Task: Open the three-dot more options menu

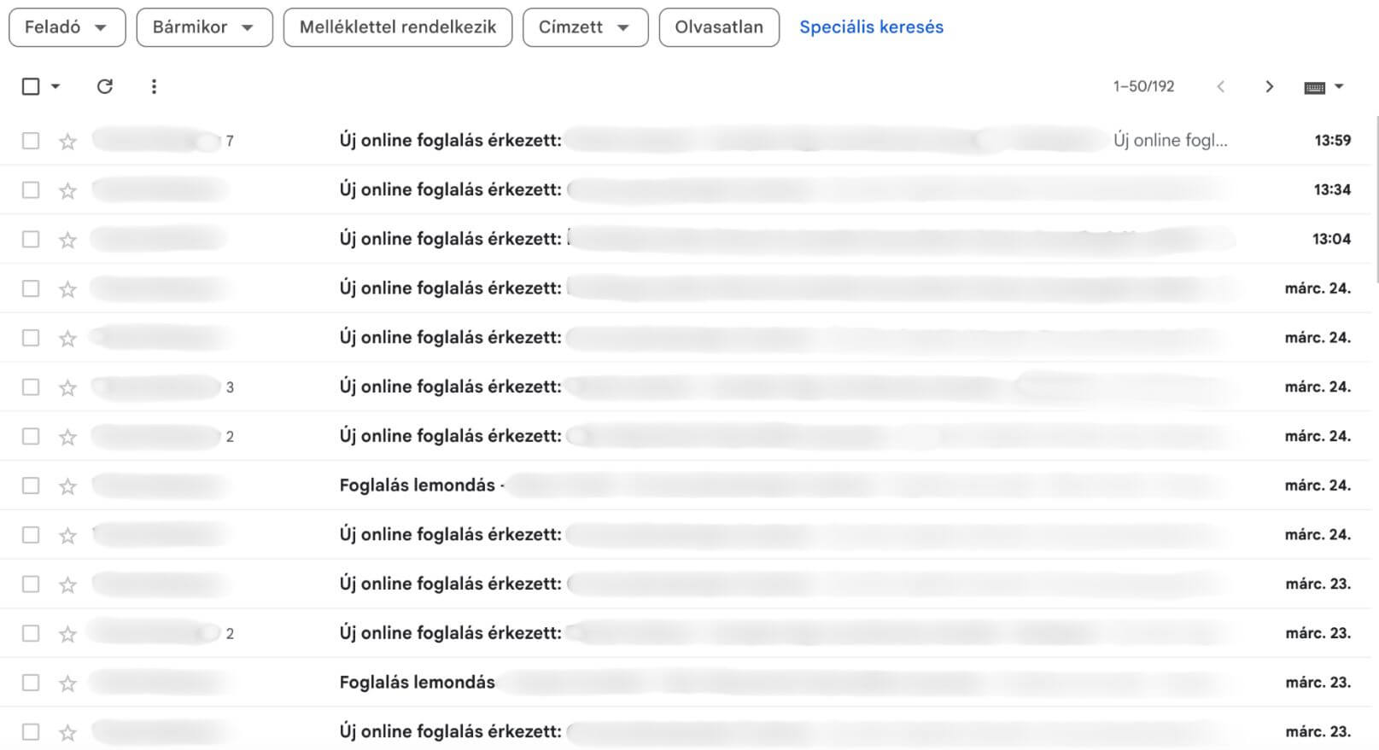Action: click(x=154, y=86)
